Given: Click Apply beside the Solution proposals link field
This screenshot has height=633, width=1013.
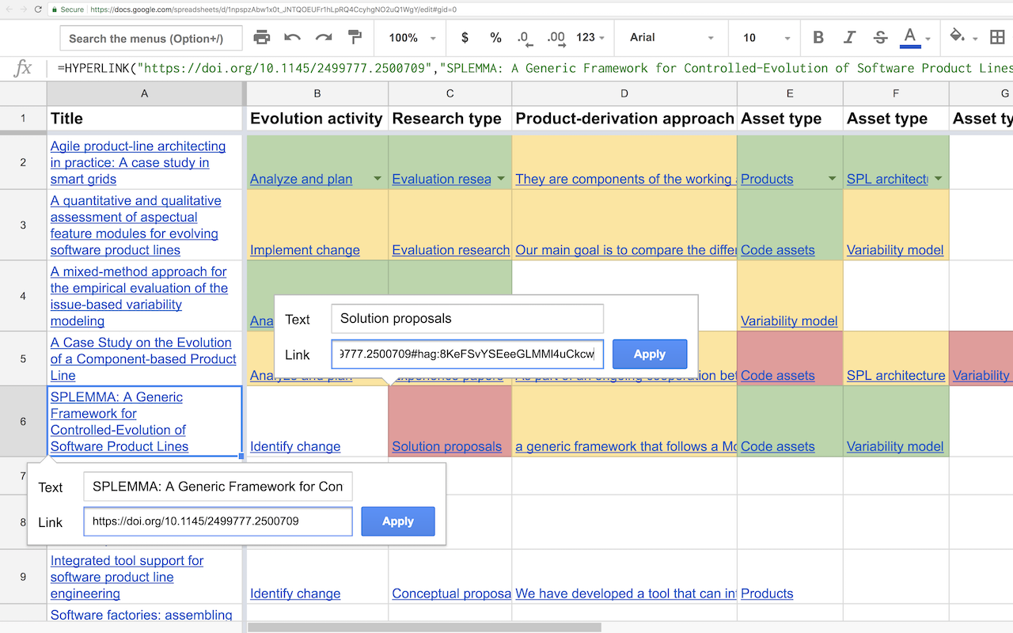Looking at the screenshot, I should tap(650, 354).
